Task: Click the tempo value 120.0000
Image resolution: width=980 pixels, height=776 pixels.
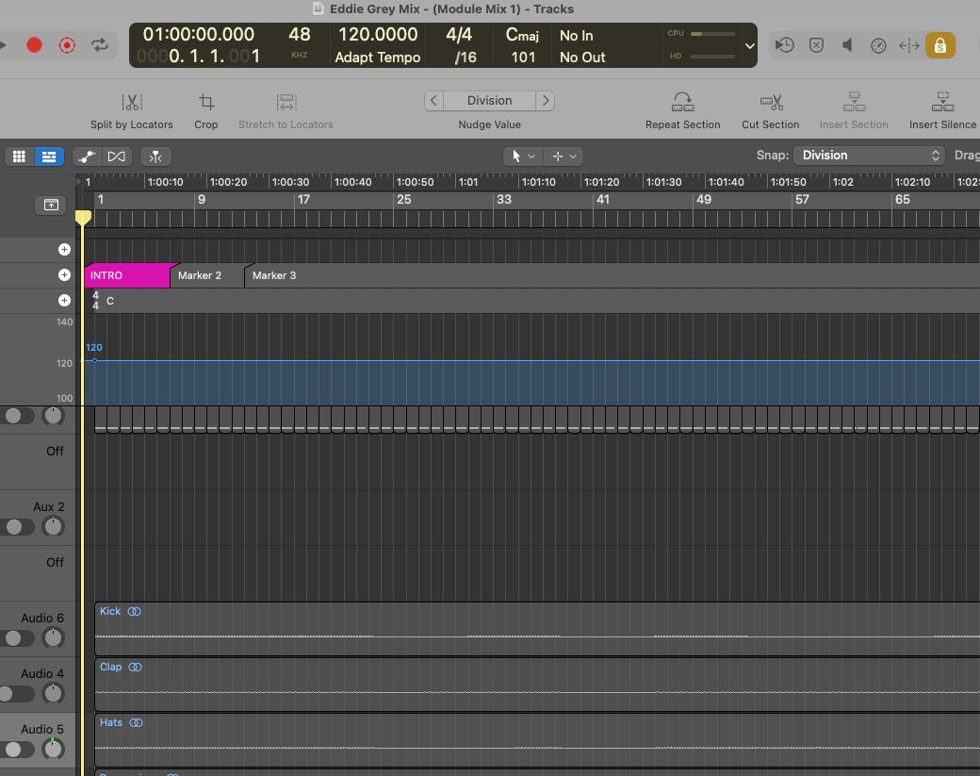Action: [378, 34]
